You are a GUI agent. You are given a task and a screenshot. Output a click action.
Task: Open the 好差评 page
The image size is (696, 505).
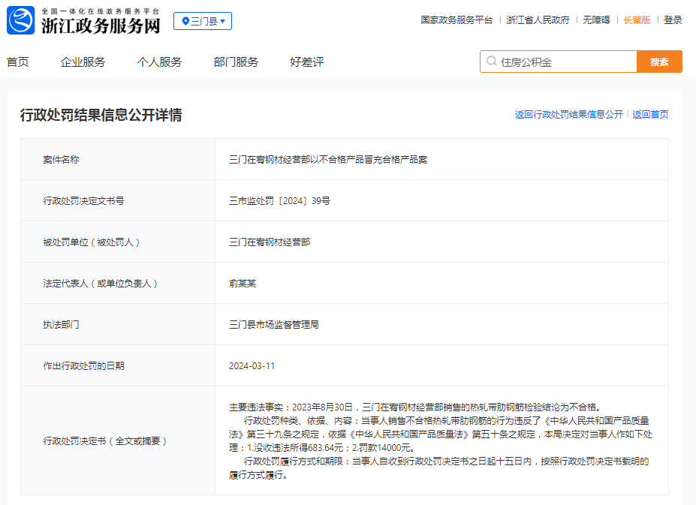point(306,62)
